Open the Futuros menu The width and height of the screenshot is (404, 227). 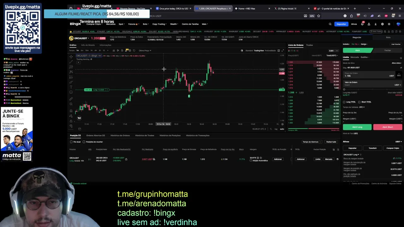pyautogui.click(x=133, y=24)
